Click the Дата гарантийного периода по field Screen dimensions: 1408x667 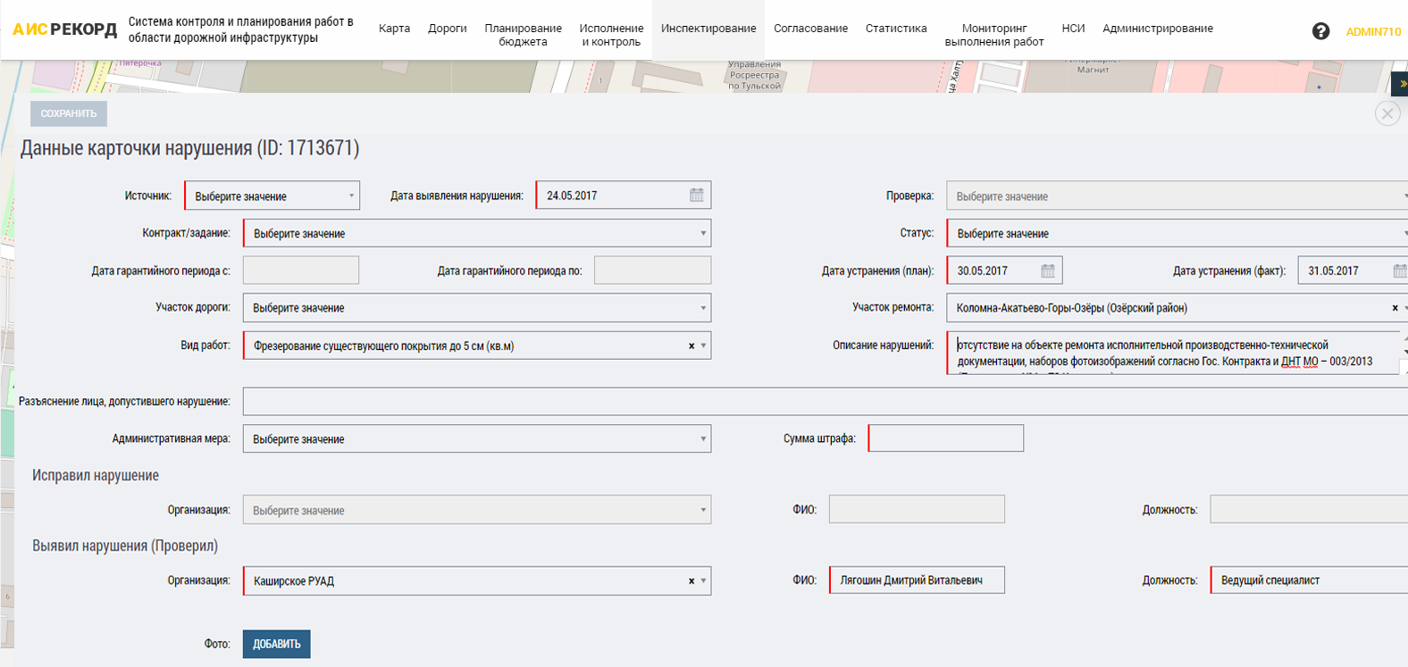[653, 271]
